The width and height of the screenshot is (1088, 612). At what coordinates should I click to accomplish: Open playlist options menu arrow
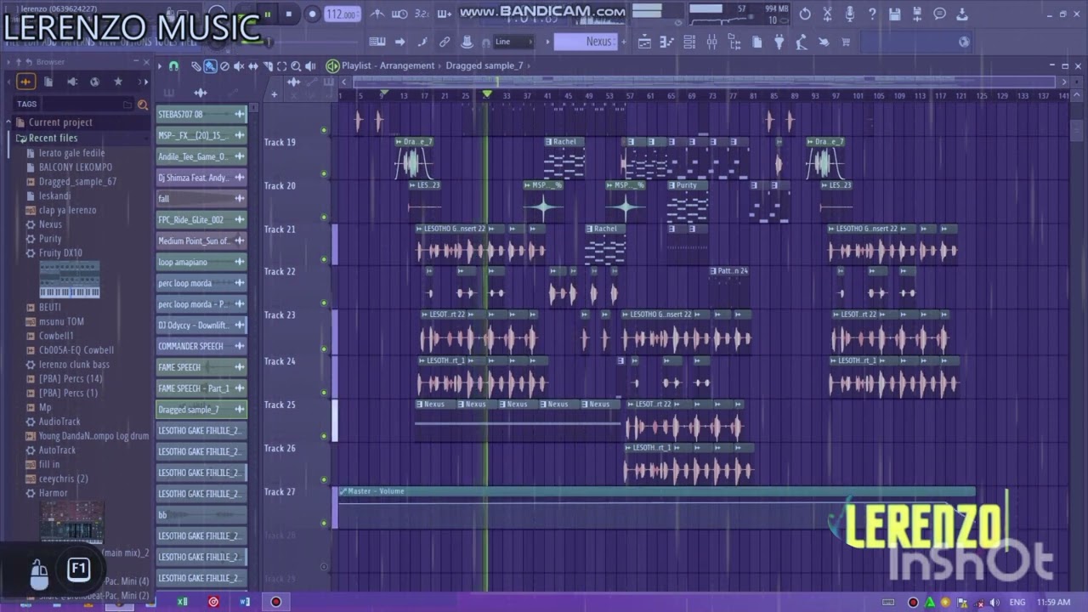click(x=160, y=65)
